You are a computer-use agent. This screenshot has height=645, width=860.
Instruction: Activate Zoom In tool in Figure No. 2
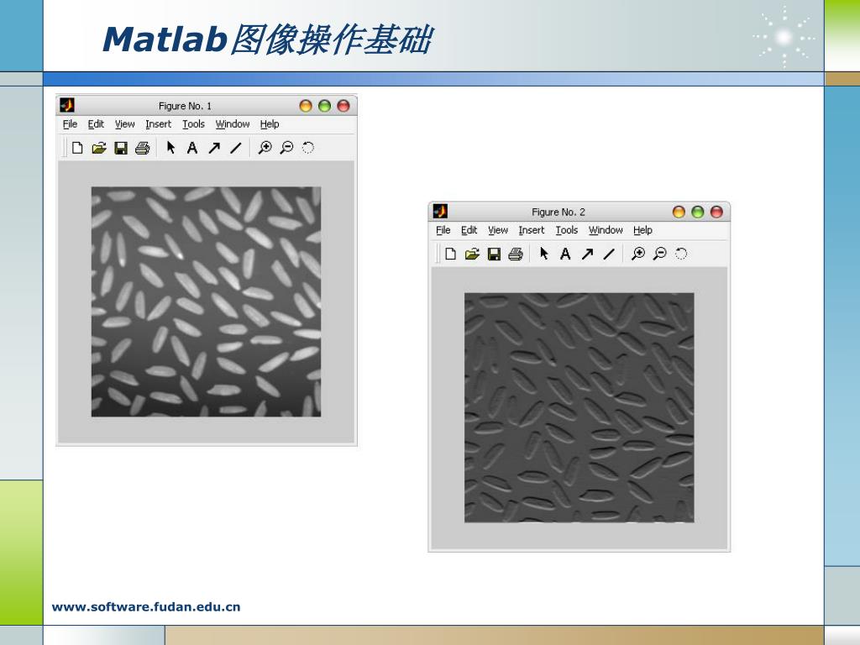point(638,254)
